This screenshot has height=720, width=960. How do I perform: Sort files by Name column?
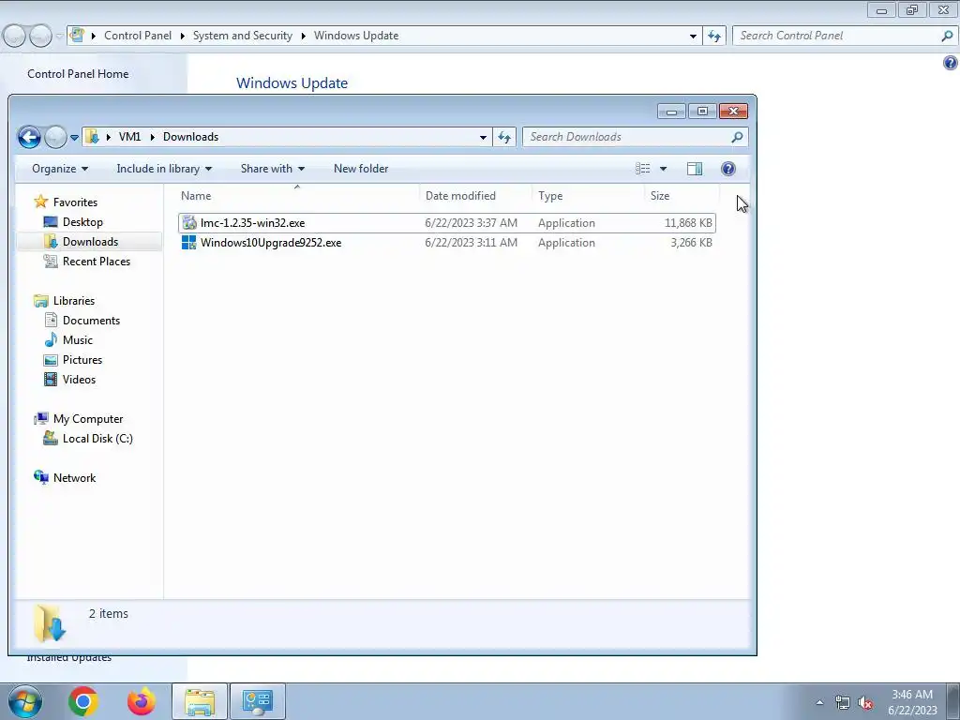pos(297,196)
